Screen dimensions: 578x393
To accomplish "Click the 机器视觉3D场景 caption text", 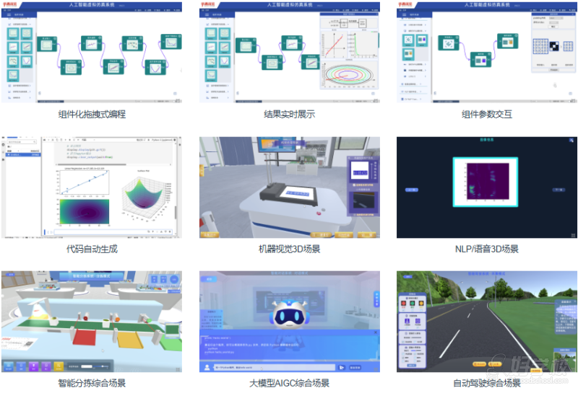I will (x=289, y=249).
